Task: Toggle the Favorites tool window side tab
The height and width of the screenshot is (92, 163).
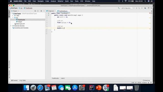Action: coord(9,64)
